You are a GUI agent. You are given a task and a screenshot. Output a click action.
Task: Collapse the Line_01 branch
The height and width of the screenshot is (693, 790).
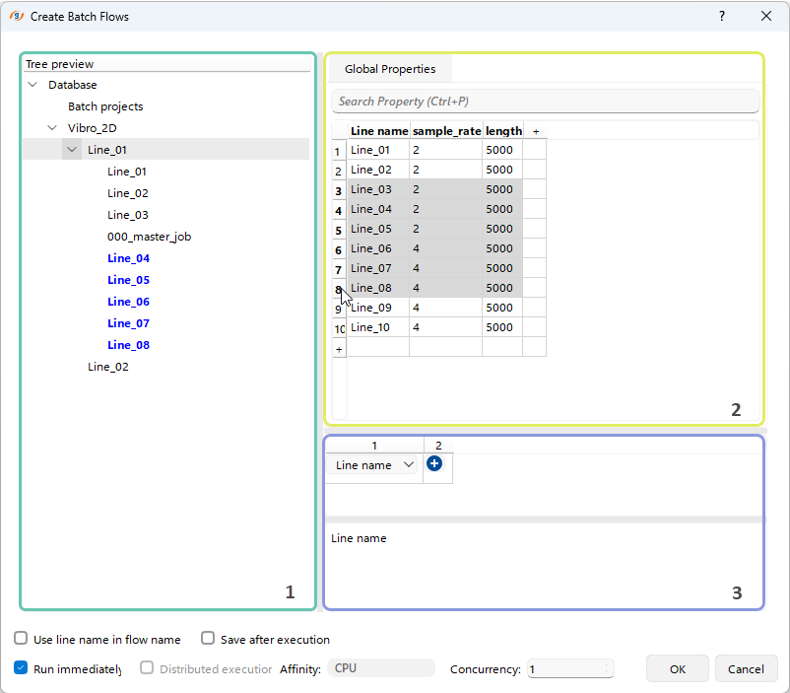(x=71, y=149)
